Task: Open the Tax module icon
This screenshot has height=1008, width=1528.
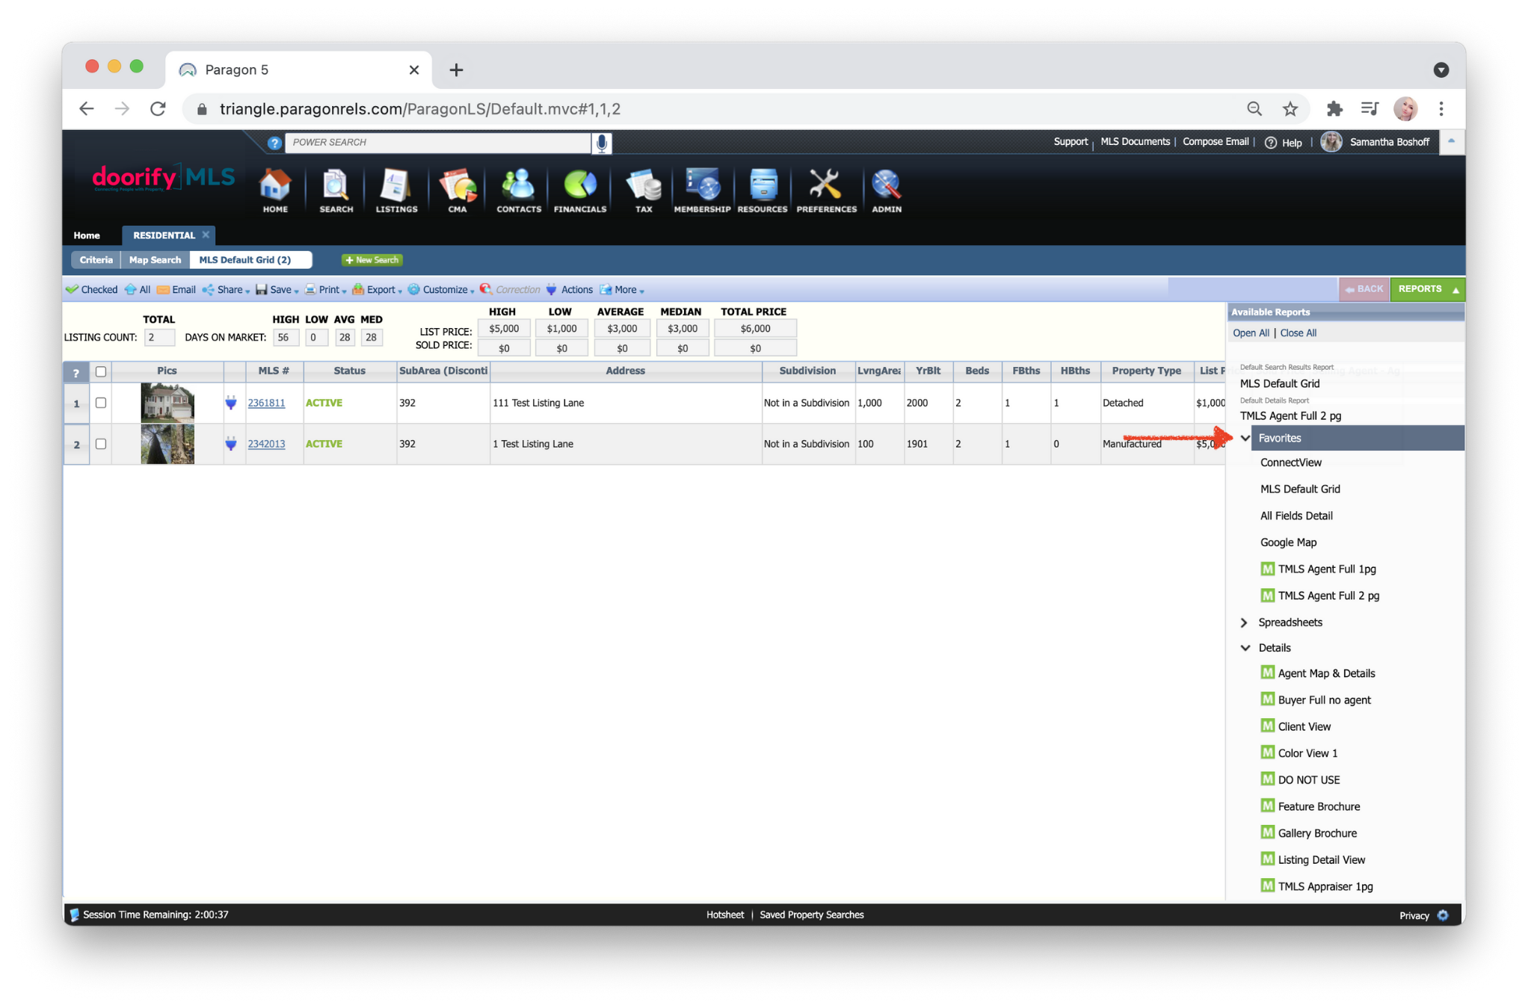Action: 644,191
